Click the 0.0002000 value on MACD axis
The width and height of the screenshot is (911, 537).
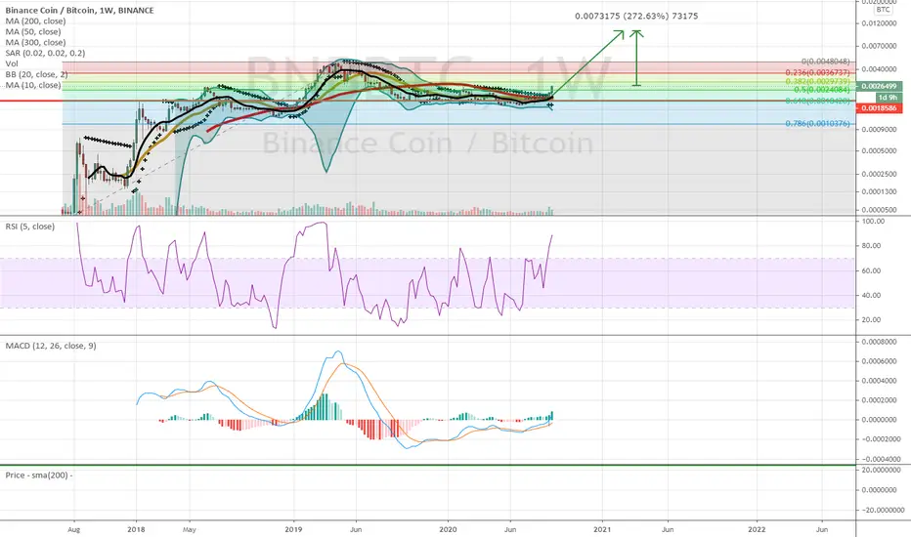880,400
